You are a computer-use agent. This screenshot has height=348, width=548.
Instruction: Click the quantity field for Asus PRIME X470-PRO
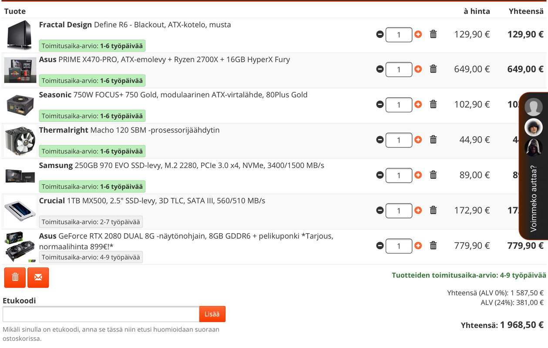point(399,70)
